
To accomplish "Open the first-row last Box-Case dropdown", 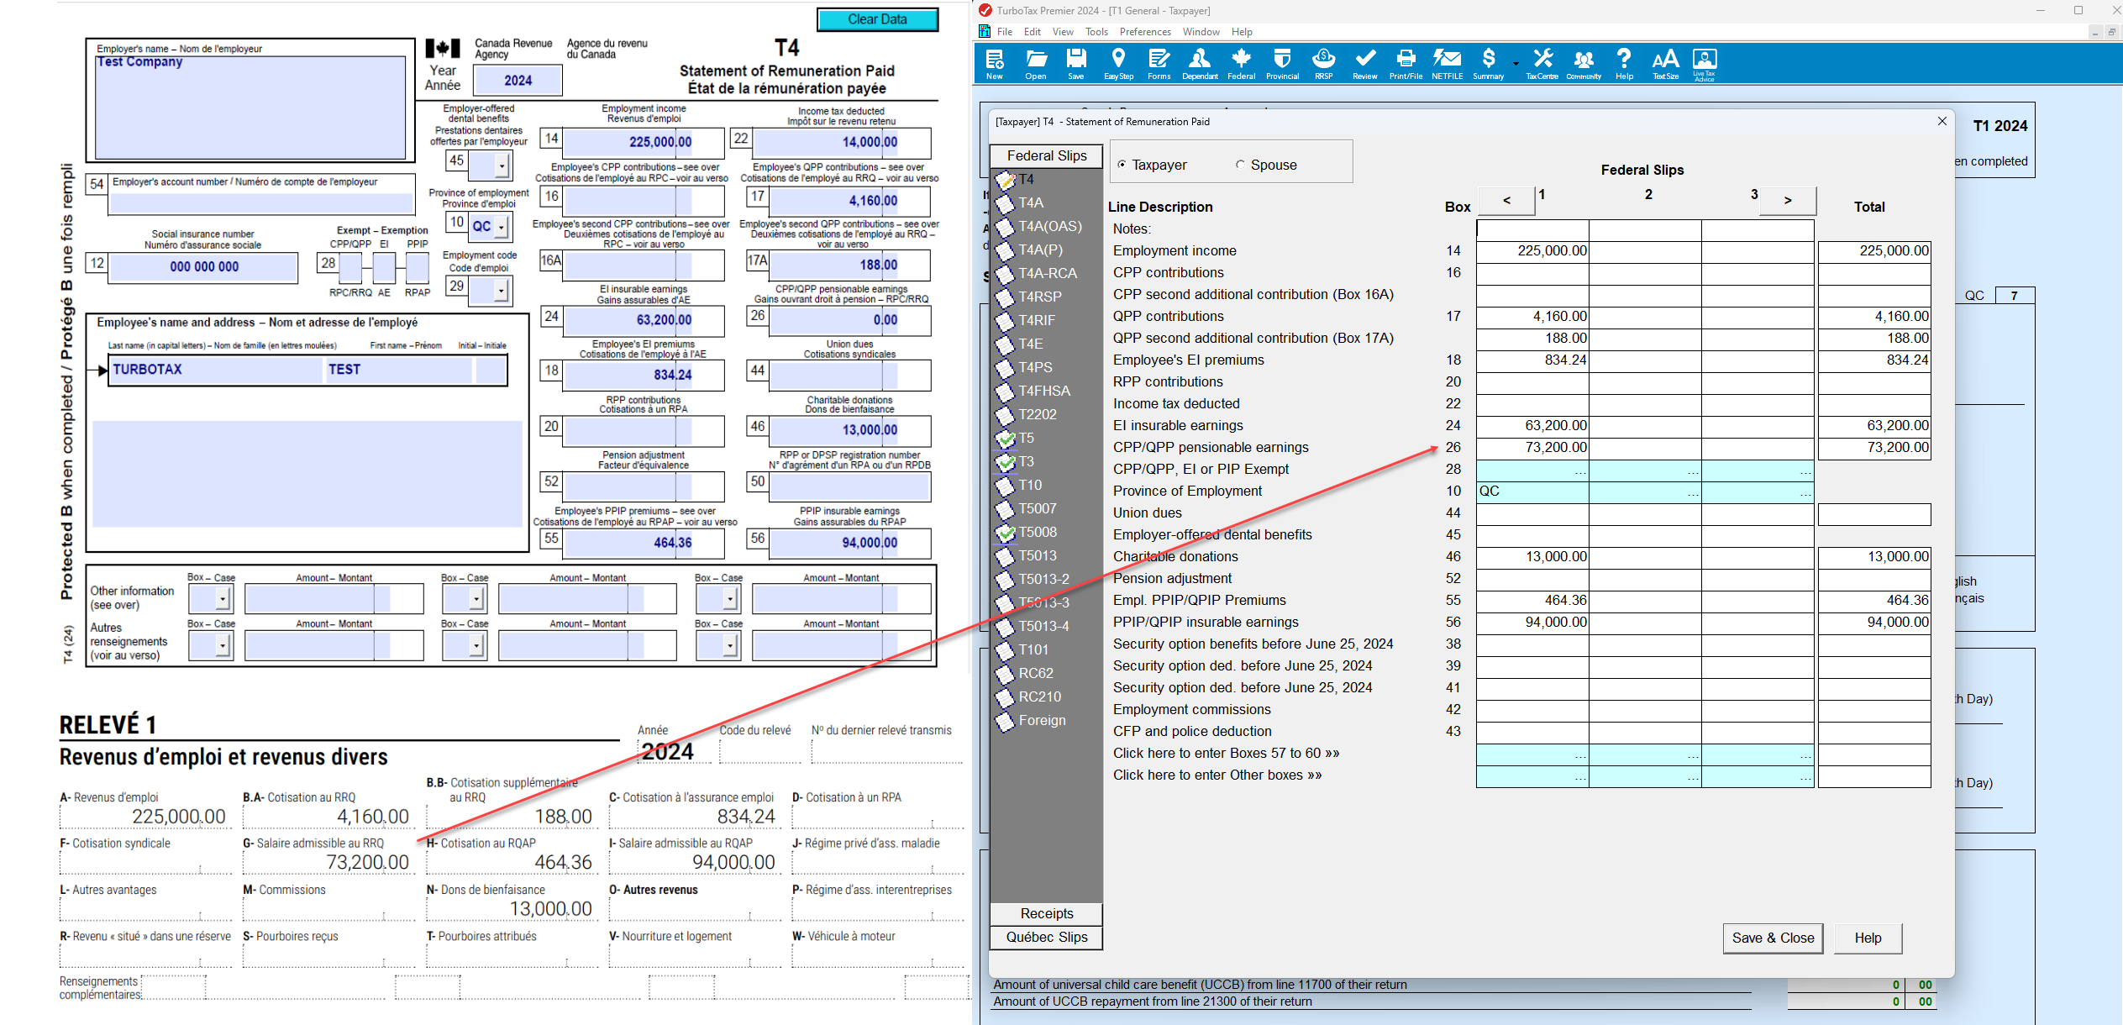I will [730, 599].
